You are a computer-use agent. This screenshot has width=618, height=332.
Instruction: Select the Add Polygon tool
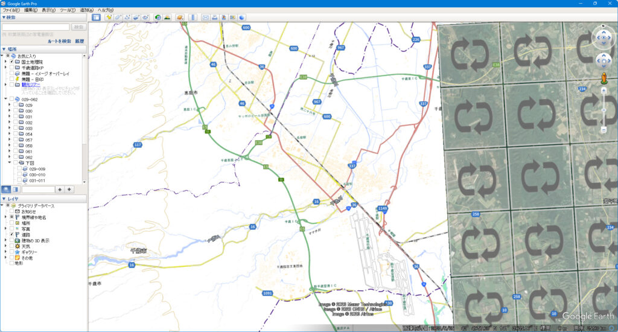click(x=118, y=18)
